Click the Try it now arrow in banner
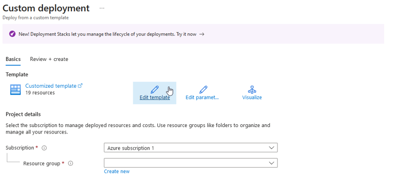The height and width of the screenshot is (195, 394). [202, 34]
